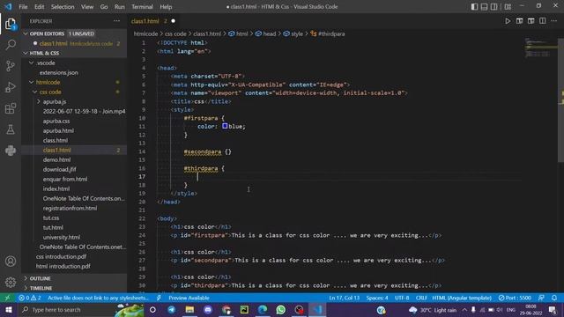
Task: Open the Windows Start button
Action: 9,310
